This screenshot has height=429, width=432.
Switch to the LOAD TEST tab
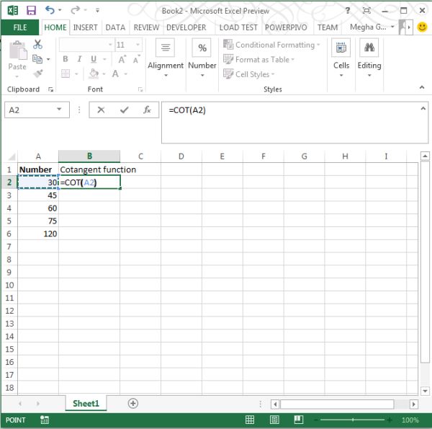[x=238, y=27]
